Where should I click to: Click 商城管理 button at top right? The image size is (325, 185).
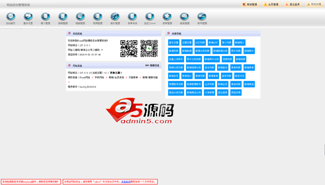point(250,4)
